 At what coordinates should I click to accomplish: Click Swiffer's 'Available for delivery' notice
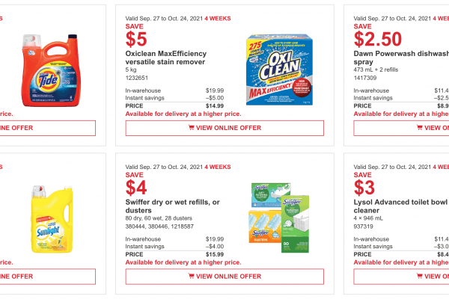[x=183, y=262]
